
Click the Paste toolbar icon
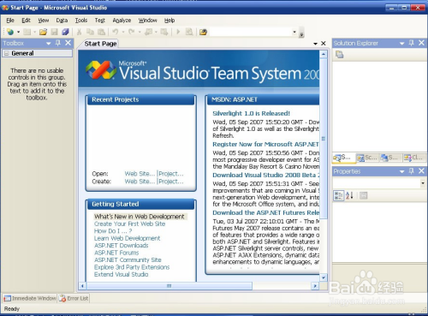pyautogui.click(x=101, y=32)
